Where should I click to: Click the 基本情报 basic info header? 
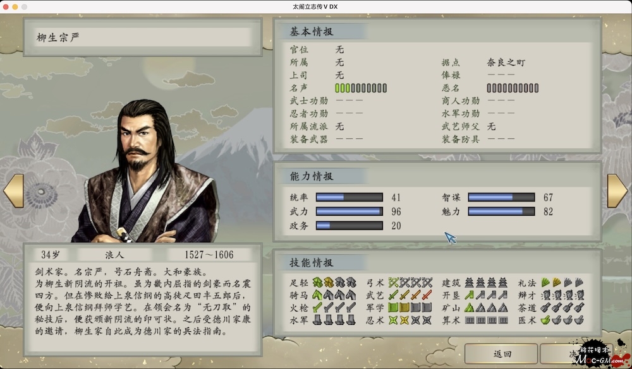pyautogui.click(x=311, y=32)
